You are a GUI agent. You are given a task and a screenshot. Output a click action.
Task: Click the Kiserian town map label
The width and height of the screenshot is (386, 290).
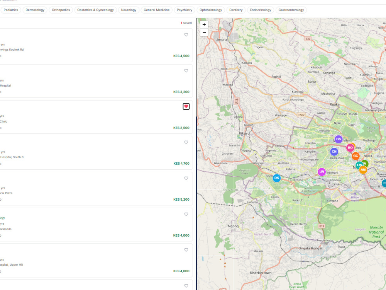(261, 273)
